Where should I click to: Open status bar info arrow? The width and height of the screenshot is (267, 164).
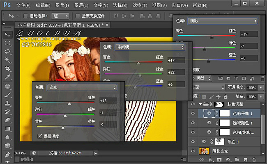[95, 153]
